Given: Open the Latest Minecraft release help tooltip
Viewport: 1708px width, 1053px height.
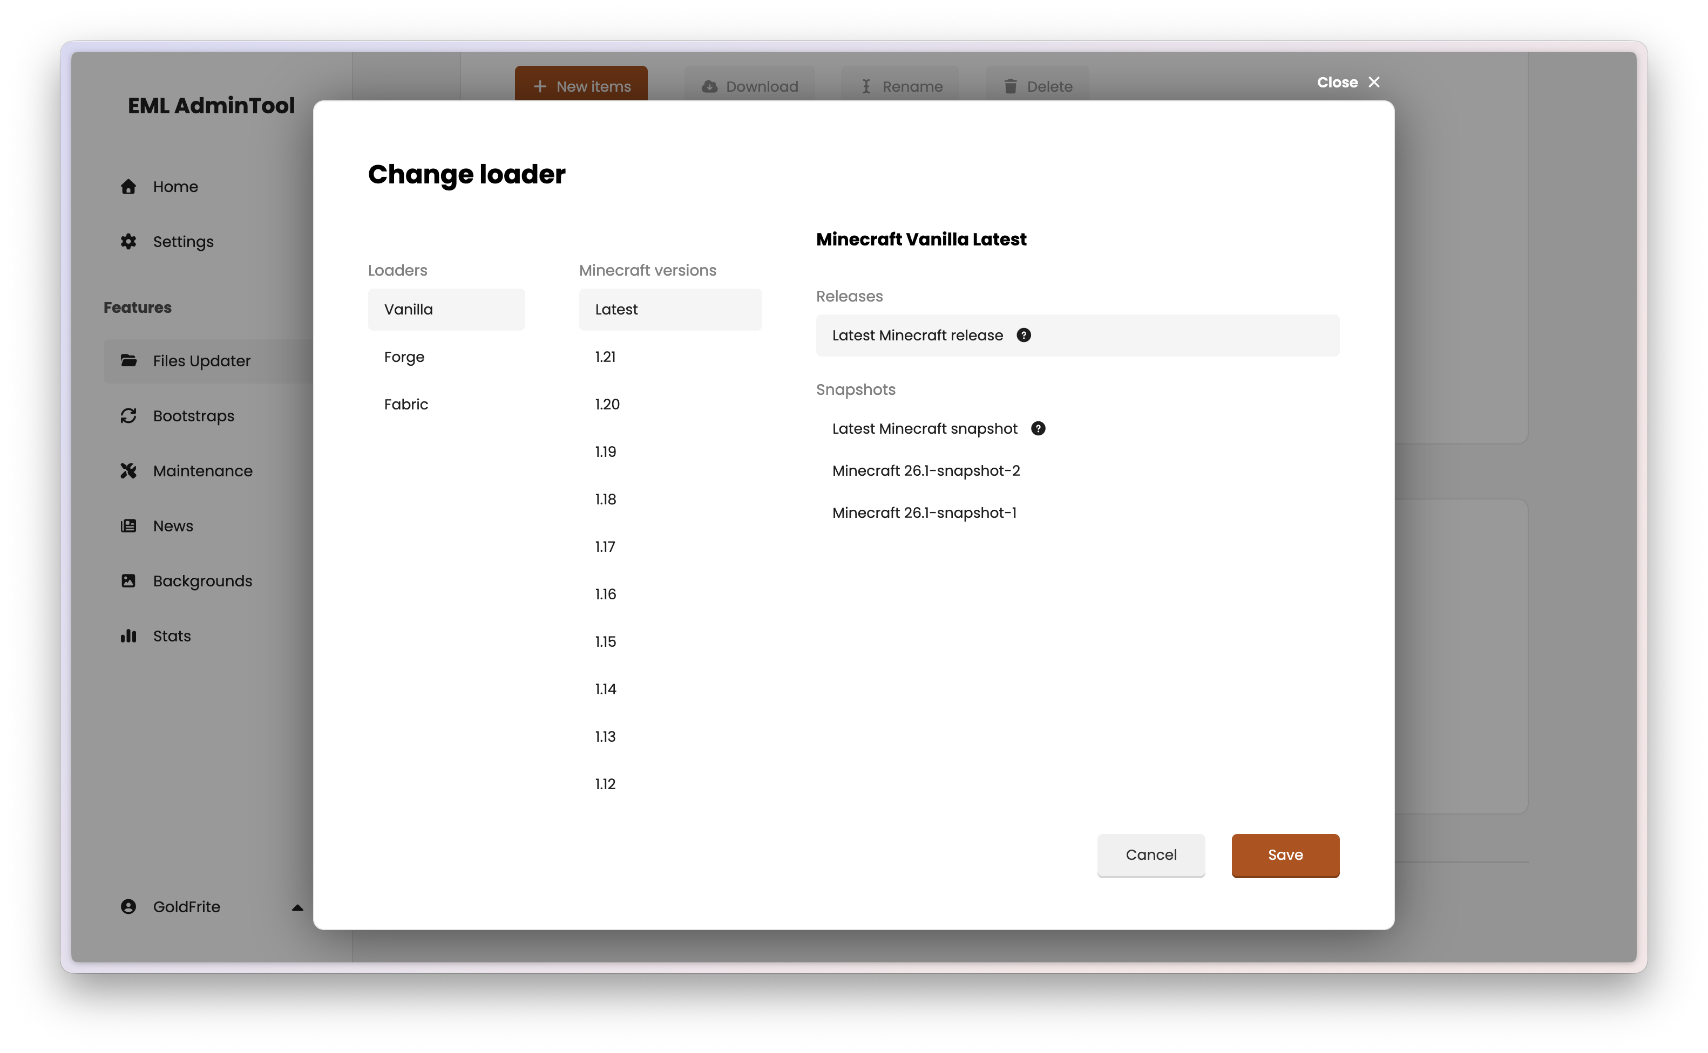Looking at the screenshot, I should click(1024, 335).
